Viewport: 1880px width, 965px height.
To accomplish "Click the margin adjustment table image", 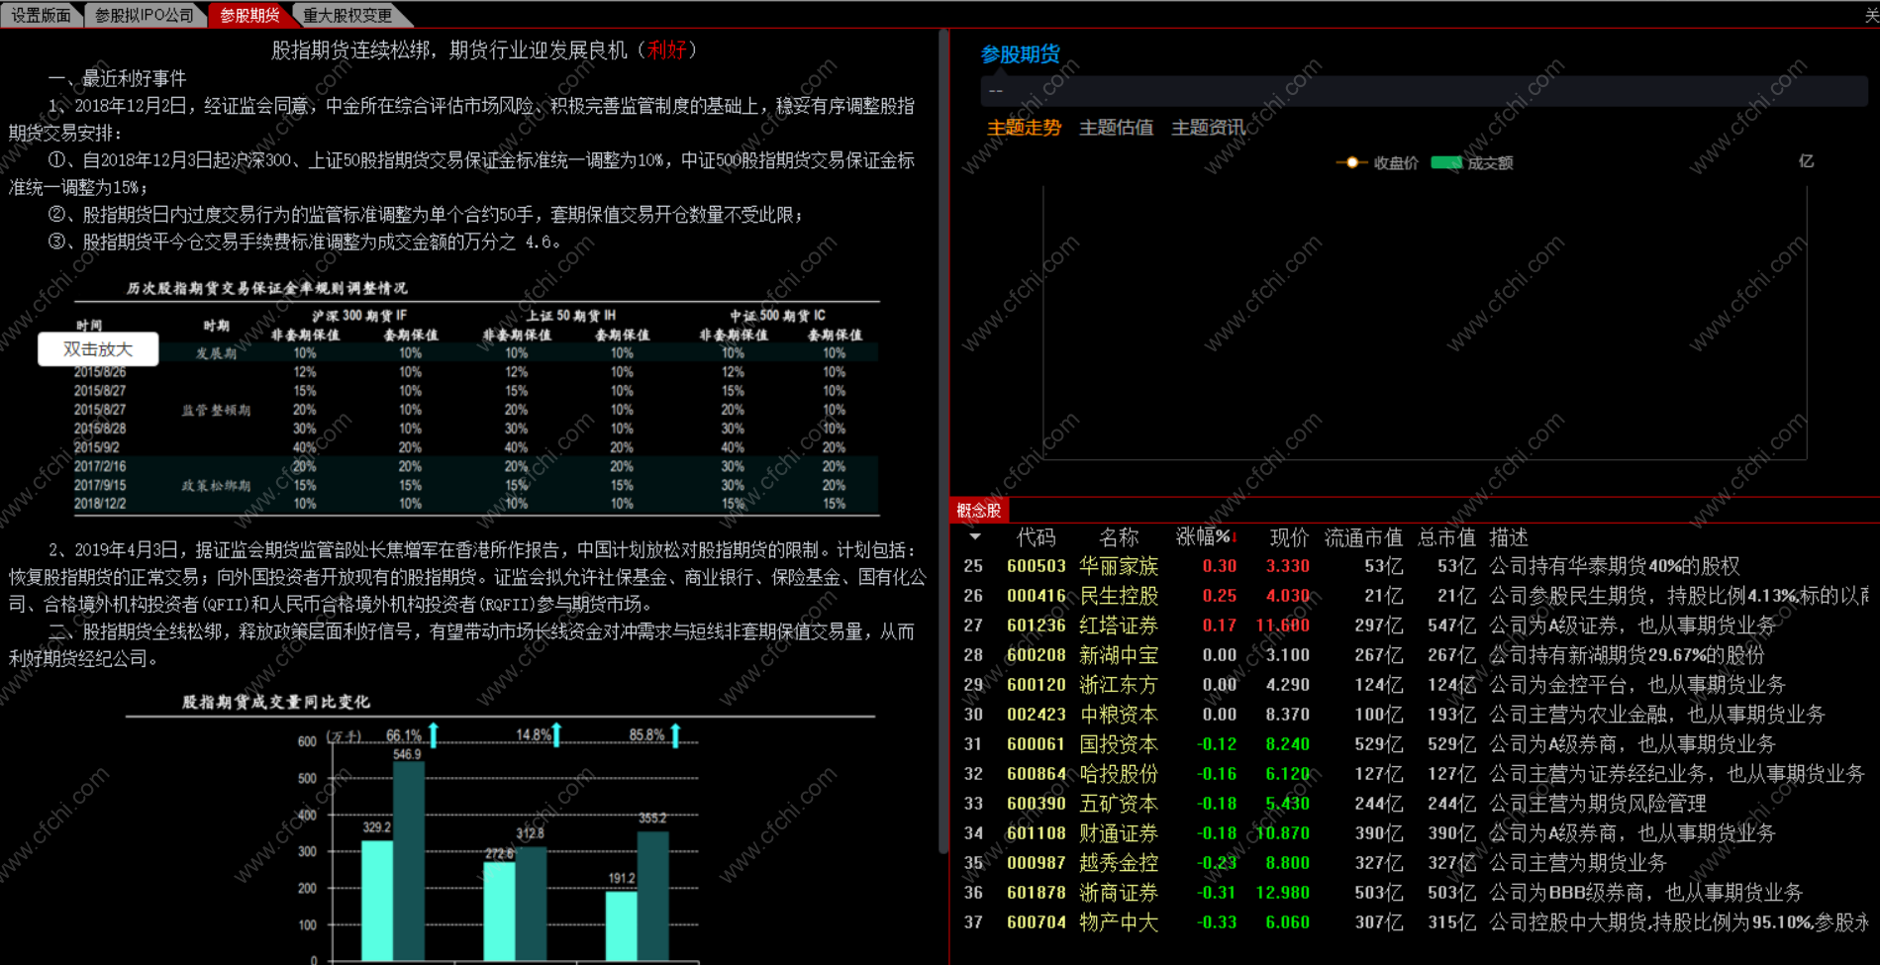I will [x=476, y=397].
